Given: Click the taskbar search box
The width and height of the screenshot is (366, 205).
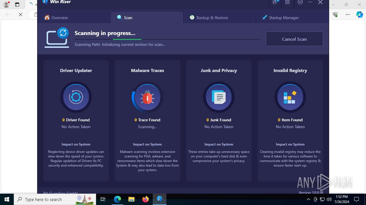Looking at the screenshot, I should pyautogui.click(x=55, y=199).
